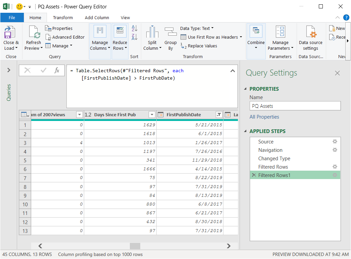
Task: Close the Query Settings pane
Action: pos(337,73)
